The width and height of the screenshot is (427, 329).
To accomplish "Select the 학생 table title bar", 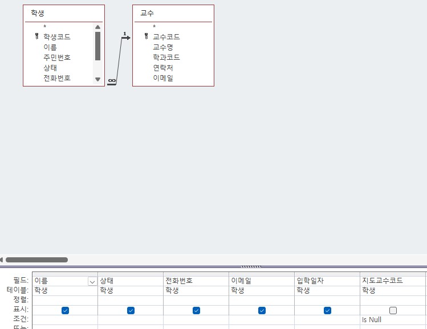I will click(64, 13).
